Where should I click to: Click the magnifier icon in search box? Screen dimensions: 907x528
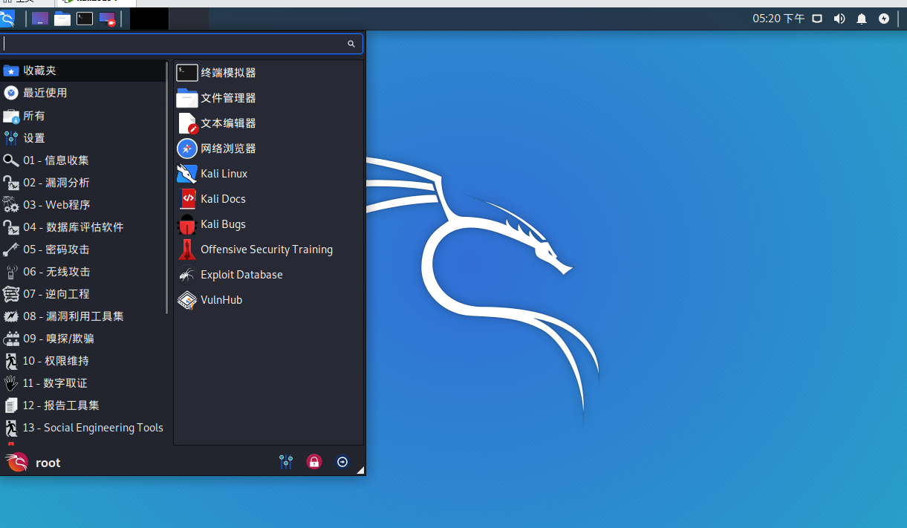click(351, 44)
